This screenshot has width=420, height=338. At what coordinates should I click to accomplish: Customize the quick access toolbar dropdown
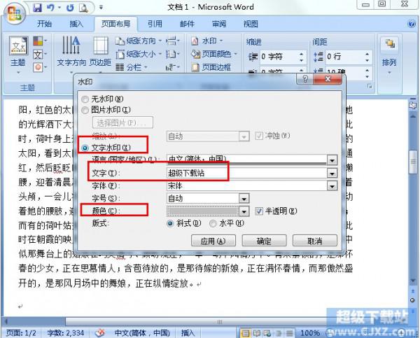(101, 8)
